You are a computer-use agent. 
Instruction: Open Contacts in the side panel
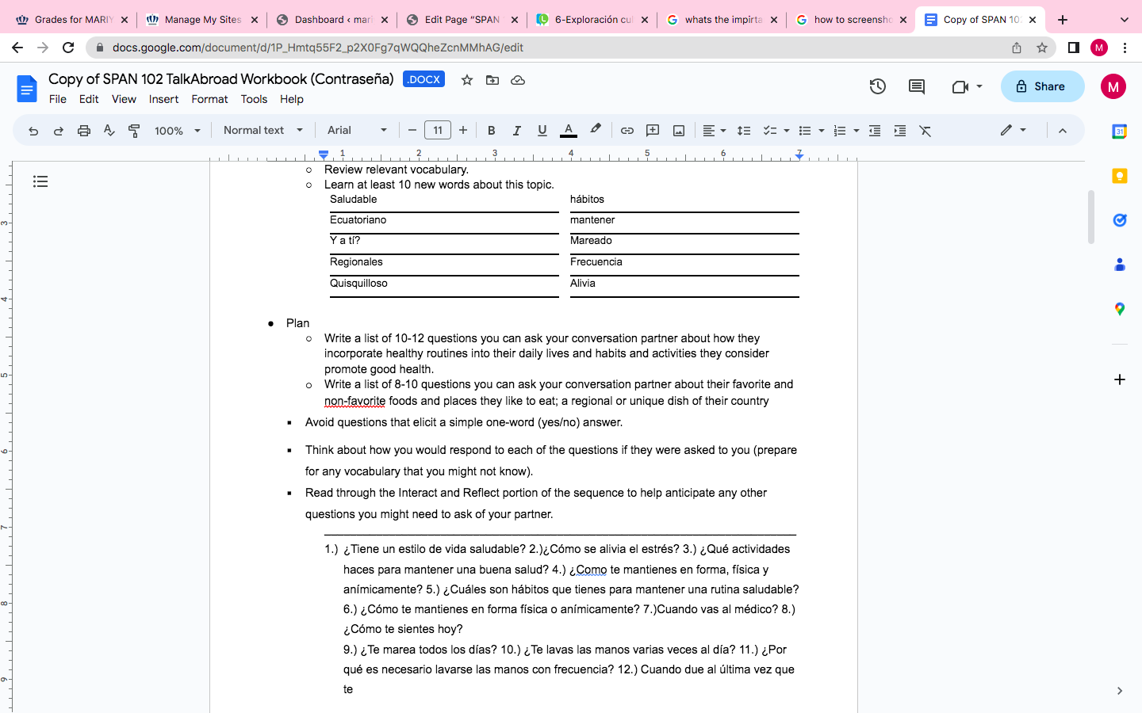1120,265
